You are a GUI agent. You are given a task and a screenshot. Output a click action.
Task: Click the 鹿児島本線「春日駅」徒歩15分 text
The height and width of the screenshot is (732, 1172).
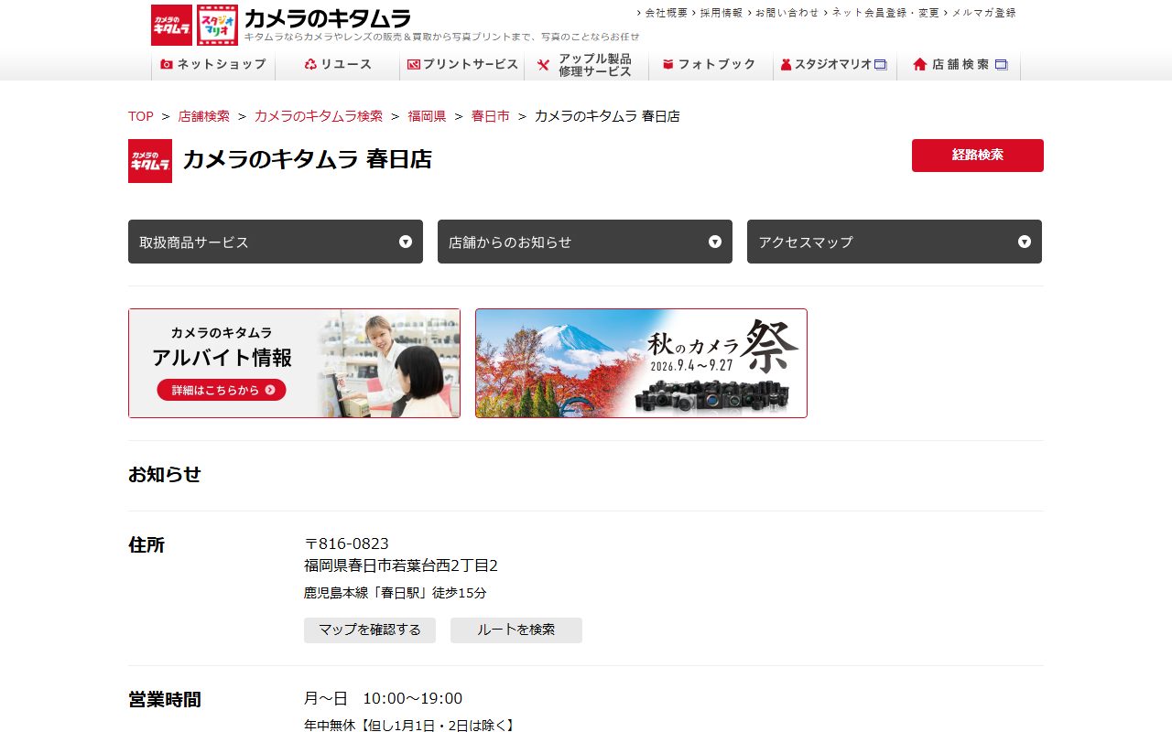pyautogui.click(x=396, y=593)
